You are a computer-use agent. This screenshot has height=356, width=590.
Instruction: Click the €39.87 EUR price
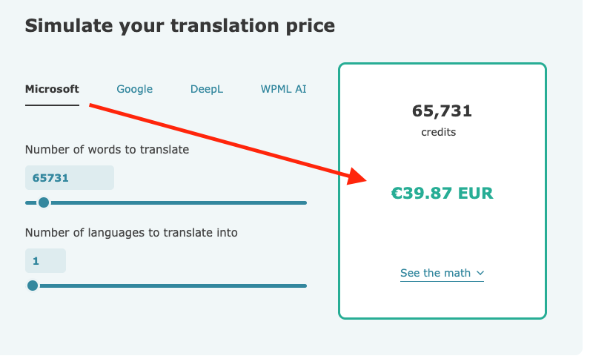442,194
